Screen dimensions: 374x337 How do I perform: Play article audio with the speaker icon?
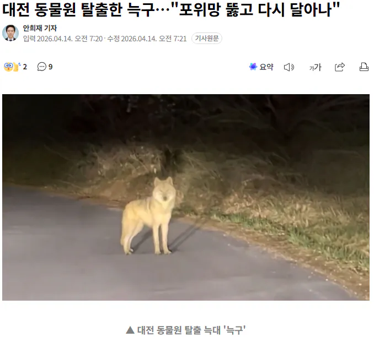pos(289,67)
